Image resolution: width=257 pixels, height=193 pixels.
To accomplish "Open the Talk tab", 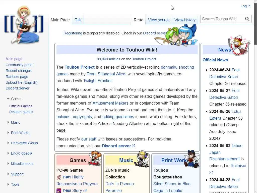I will click(78, 20).
